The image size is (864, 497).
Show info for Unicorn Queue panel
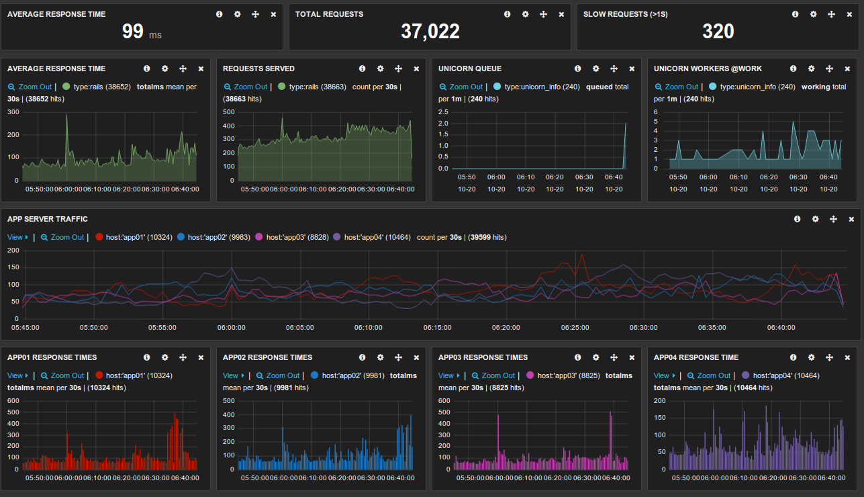coord(578,69)
